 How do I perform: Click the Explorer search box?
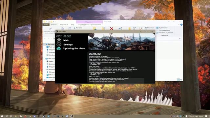click(169, 39)
